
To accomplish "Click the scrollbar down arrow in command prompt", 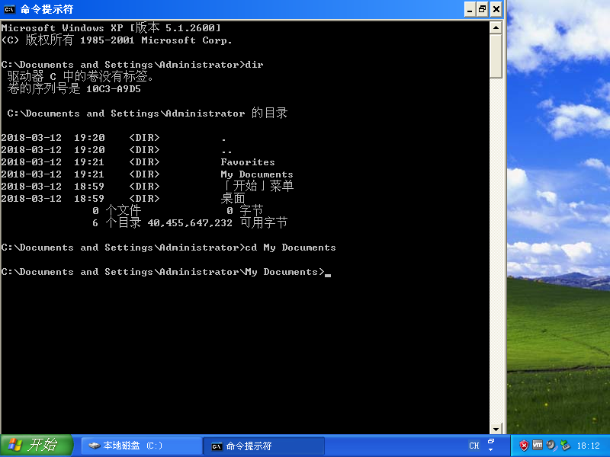I will tap(496, 429).
